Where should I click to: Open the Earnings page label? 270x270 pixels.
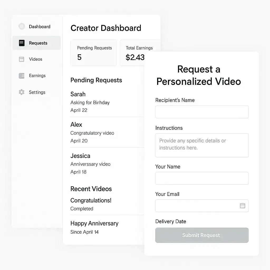coord(37,76)
